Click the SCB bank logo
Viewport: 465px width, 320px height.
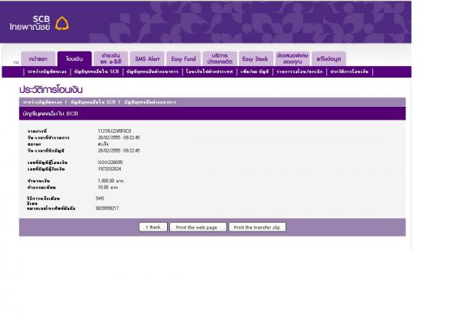tap(39, 23)
